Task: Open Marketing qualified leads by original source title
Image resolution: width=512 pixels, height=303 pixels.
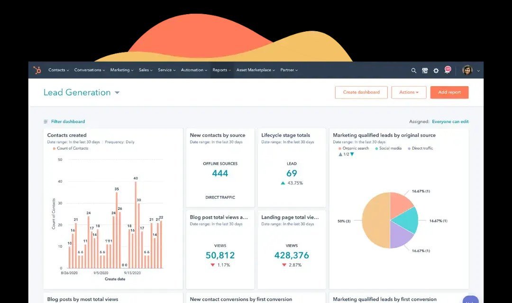Action: (384, 135)
